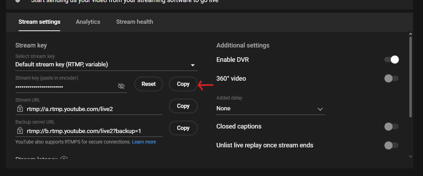
Task: Open the Learn more link about RTMPS
Action: coord(144,142)
